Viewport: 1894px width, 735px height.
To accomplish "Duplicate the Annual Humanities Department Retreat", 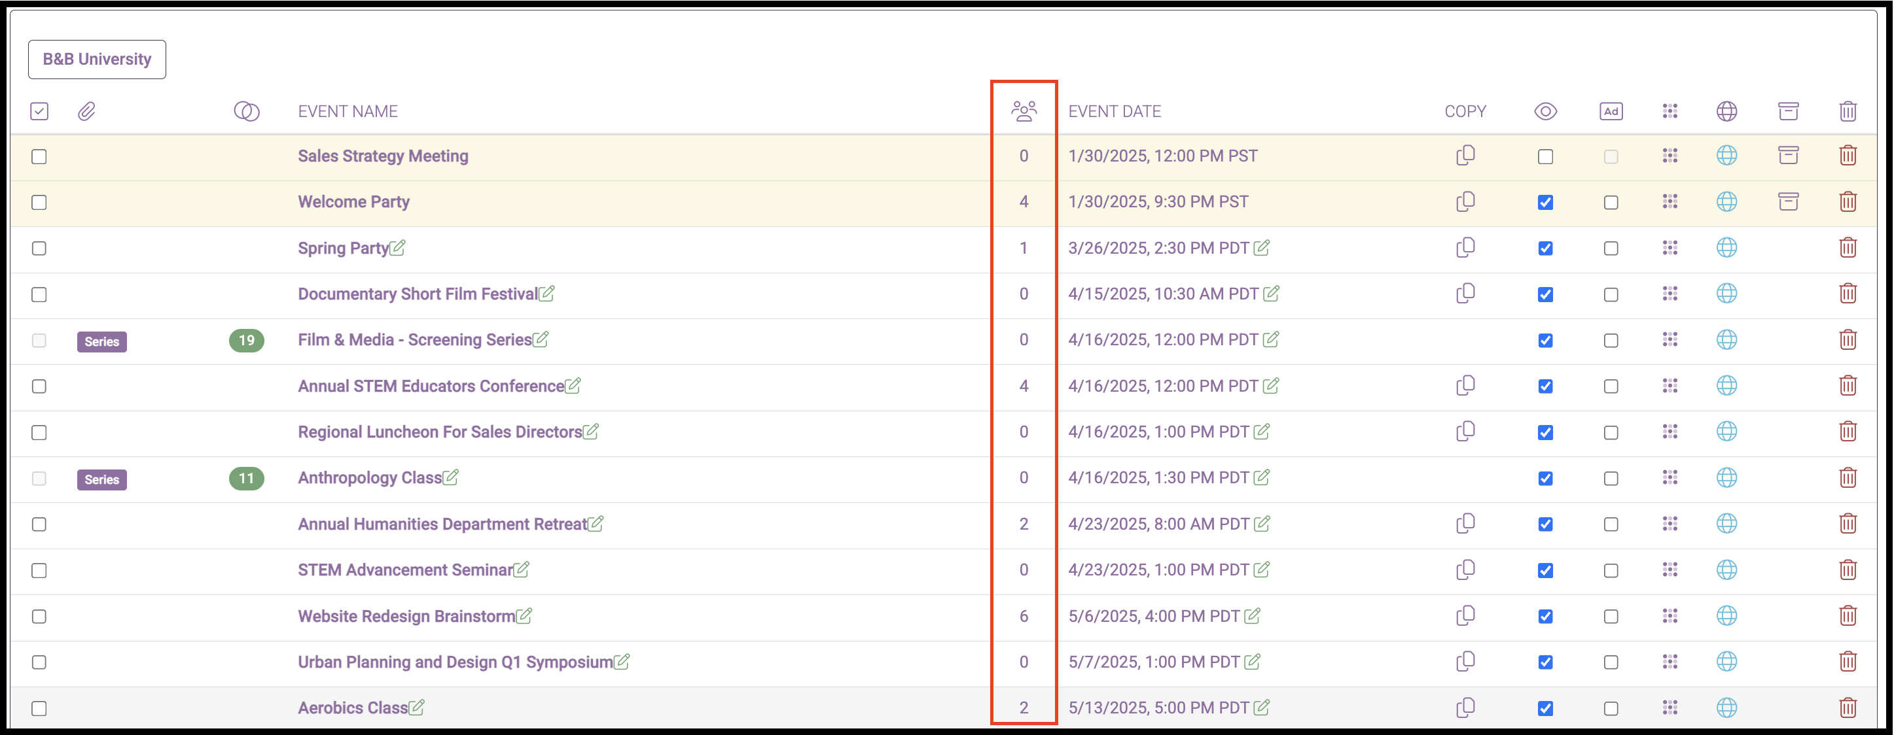I will [x=1465, y=524].
